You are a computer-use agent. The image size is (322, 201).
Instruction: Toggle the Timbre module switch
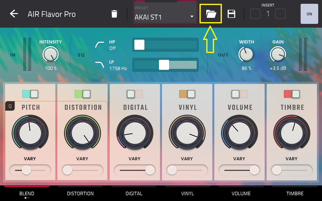pyautogui.click(x=292, y=94)
